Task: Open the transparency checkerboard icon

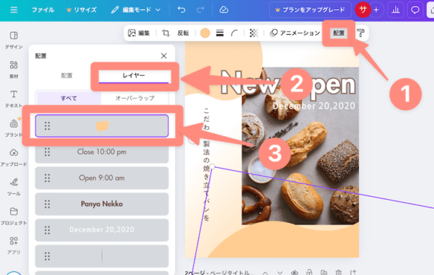Action: pos(254,33)
